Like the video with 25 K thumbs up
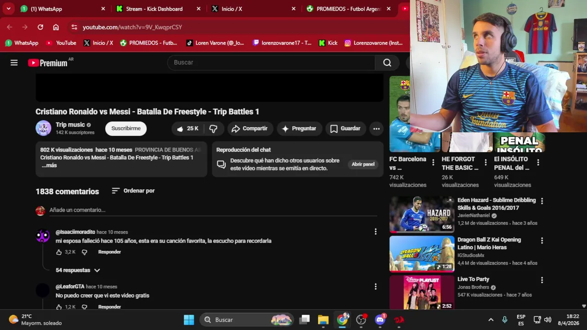This screenshot has width=587, height=330. [187, 129]
